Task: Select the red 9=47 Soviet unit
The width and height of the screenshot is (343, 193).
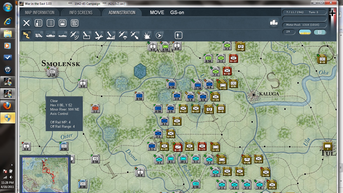Action: coord(227,71)
